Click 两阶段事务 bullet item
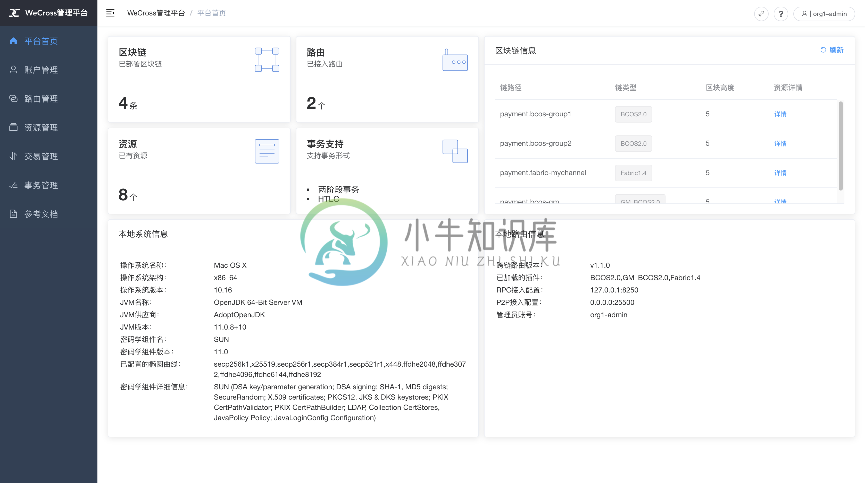The width and height of the screenshot is (865, 483). tap(338, 189)
